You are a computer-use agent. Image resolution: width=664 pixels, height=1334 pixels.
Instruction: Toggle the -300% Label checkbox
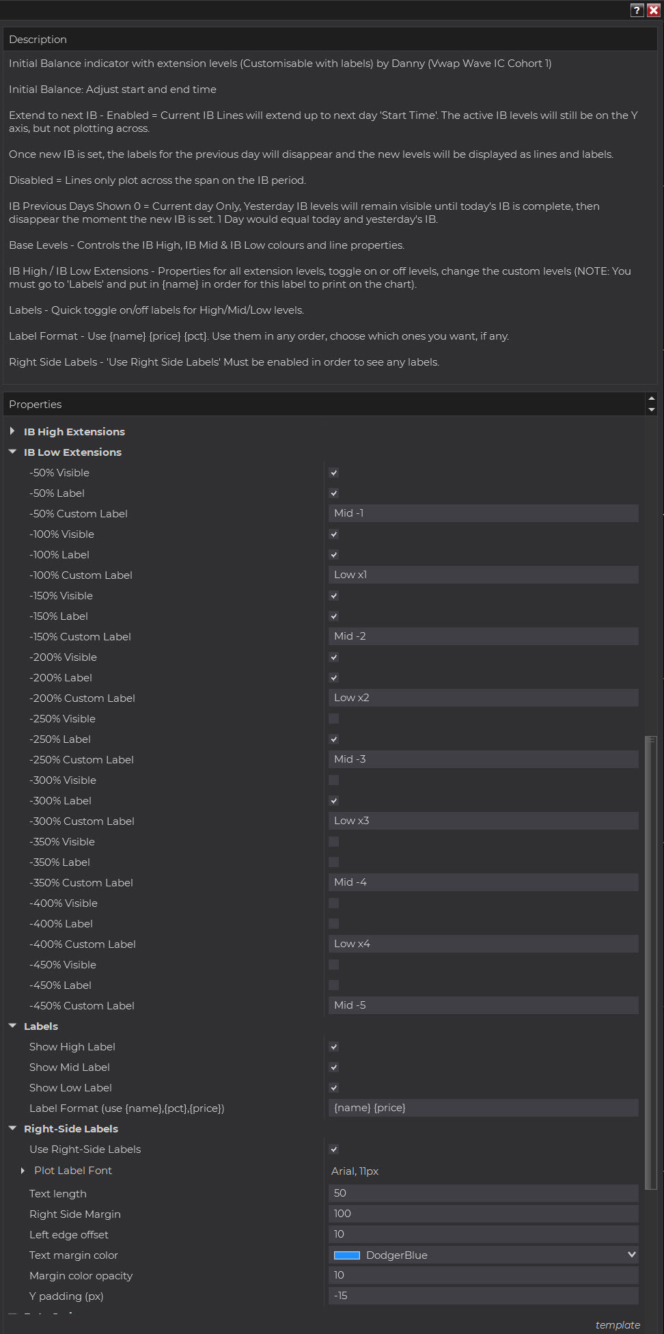(334, 800)
